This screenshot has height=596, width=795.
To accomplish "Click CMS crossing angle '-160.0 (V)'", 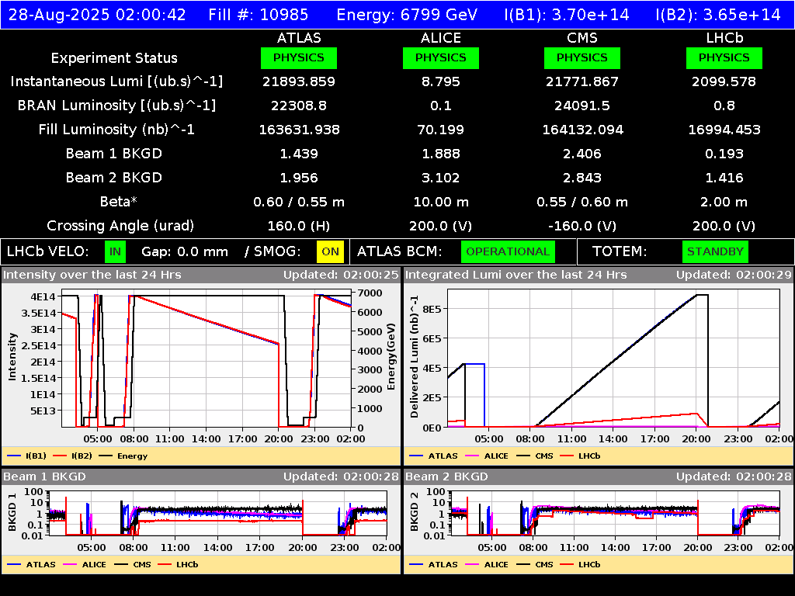I will pos(582,226).
